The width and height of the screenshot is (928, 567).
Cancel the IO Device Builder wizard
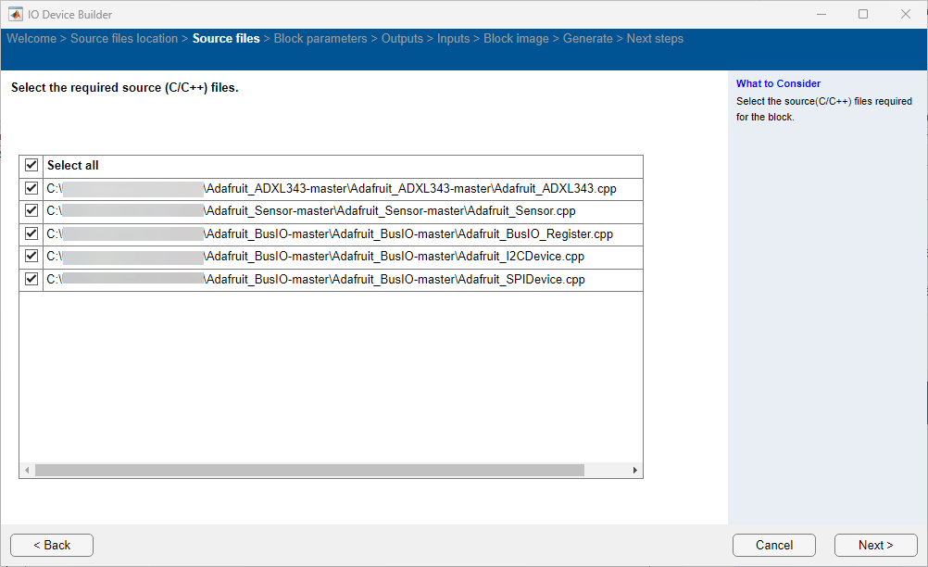pos(773,545)
